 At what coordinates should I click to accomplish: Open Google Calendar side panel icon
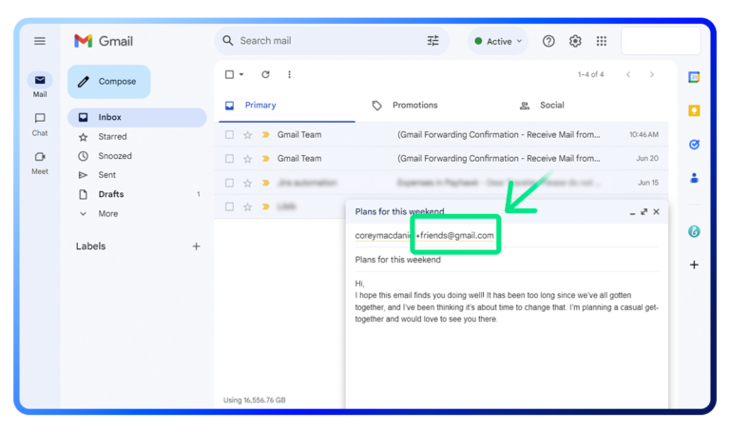coord(694,77)
